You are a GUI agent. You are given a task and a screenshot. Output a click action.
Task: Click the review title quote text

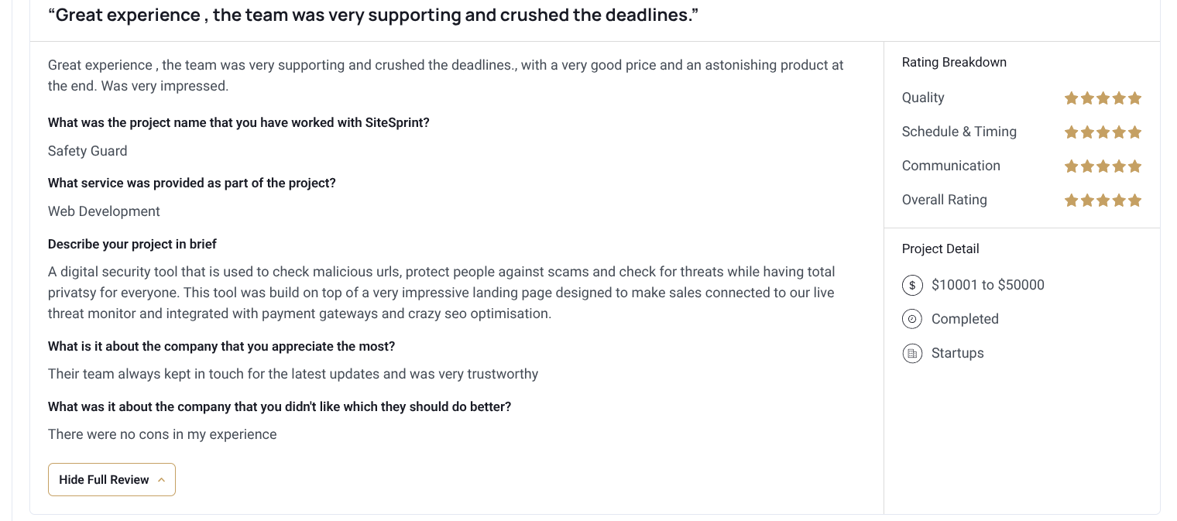click(x=372, y=15)
